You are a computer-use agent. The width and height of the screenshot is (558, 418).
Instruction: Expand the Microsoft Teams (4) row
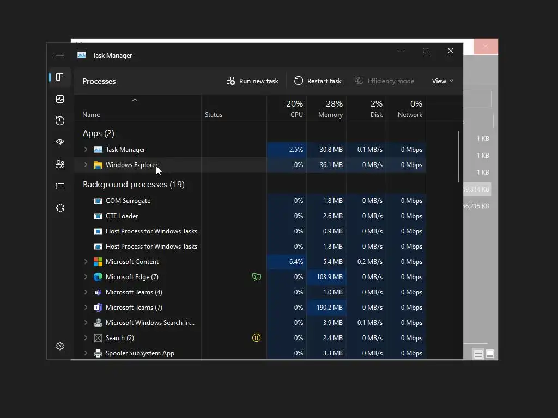tap(86, 292)
